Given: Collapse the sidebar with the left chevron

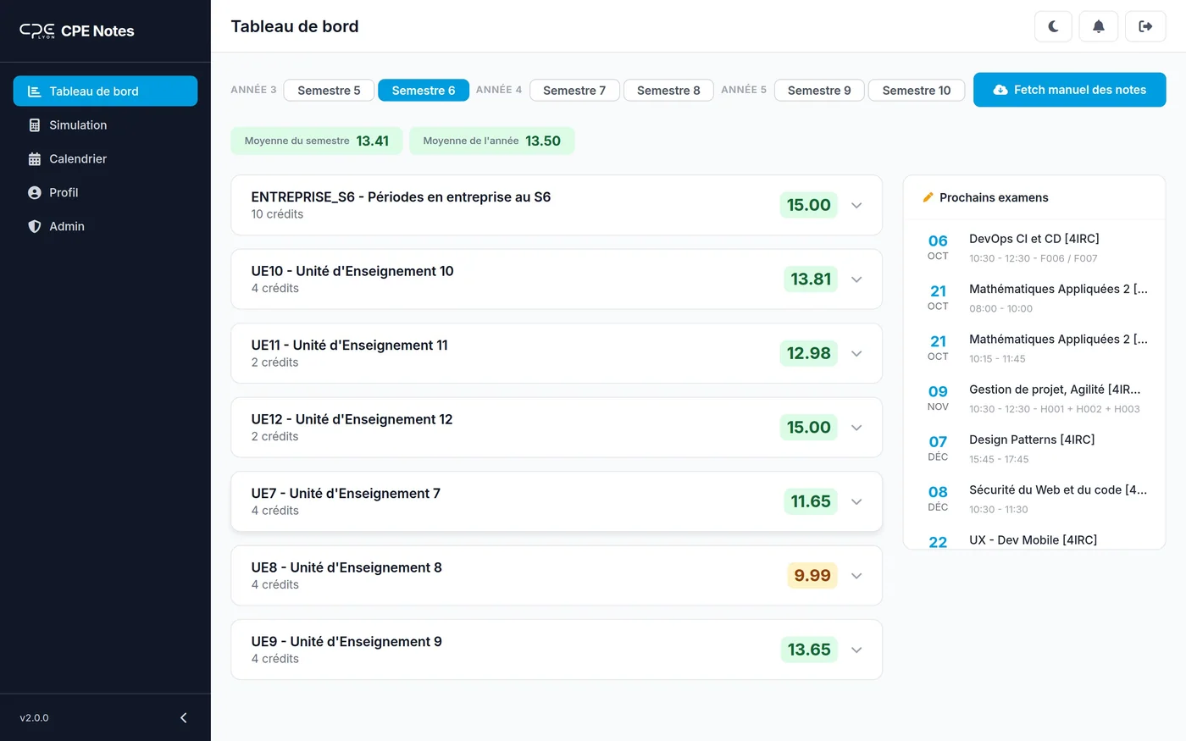Looking at the screenshot, I should click(x=184, y=718).
